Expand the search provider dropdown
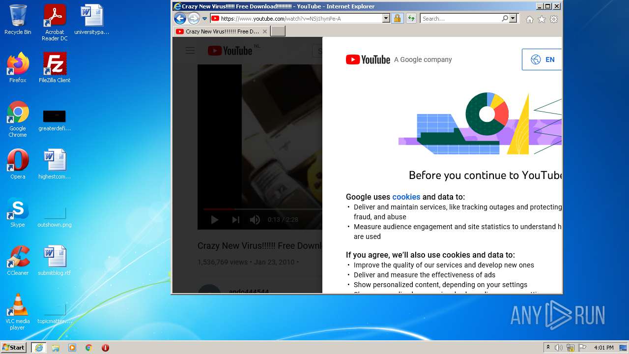Screen dimensions: 629x354 (x=514, y=19)
